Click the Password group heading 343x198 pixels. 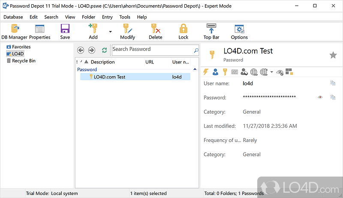[x=87, y=69]
